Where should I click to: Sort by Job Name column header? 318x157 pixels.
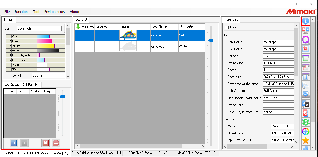click(165, 26)
